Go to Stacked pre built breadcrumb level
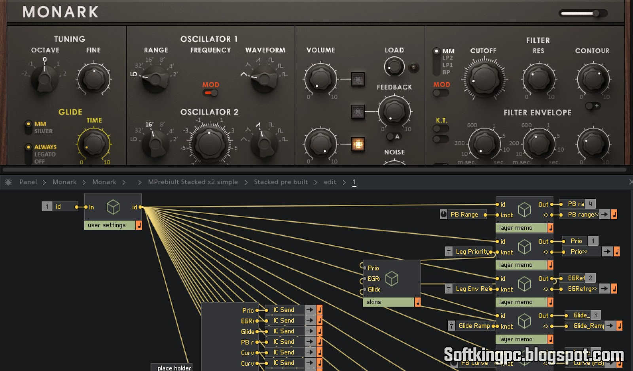633x371 pixels. pyautogui.click(x=280, y=182)
